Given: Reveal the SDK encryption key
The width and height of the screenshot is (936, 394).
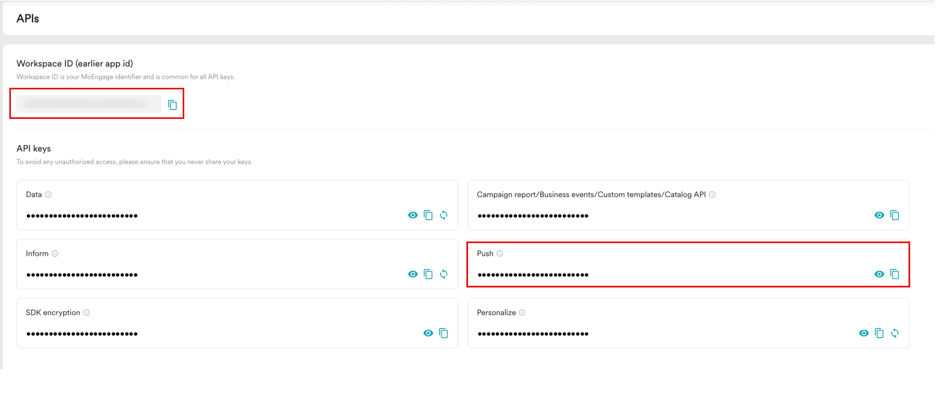Looking at the screenshot, I should pyautogui.click(x=428, y=333).
